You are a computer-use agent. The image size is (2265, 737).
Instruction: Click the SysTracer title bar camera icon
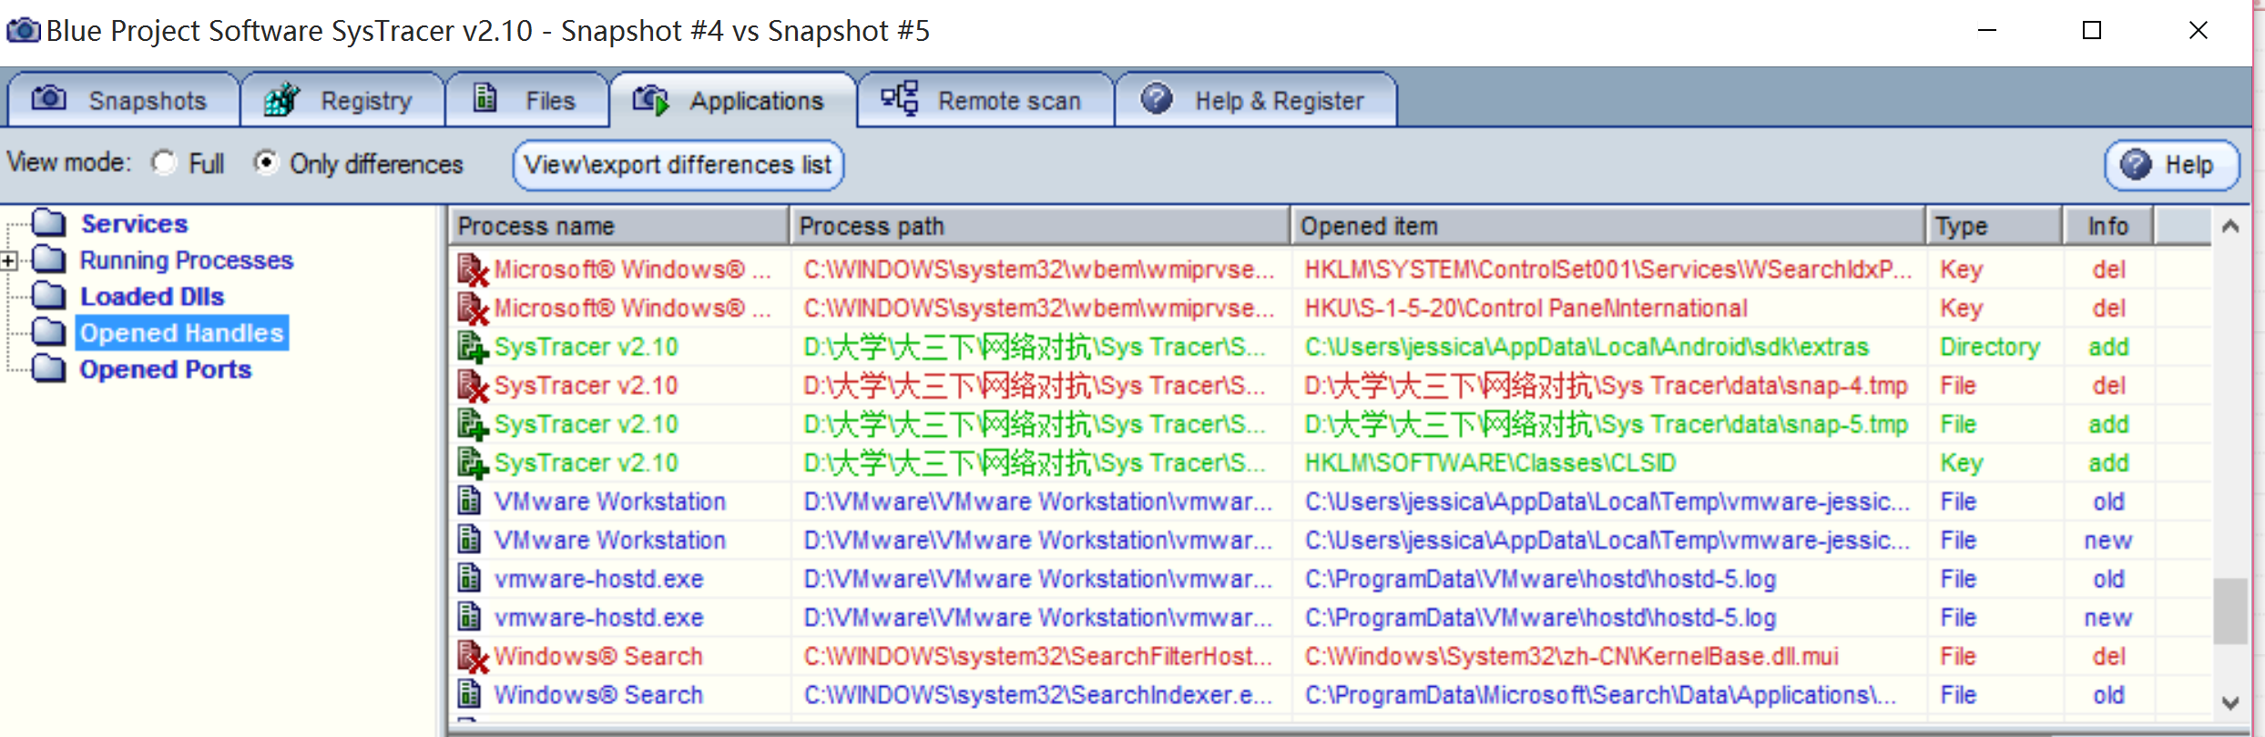(x=23, y=30)
